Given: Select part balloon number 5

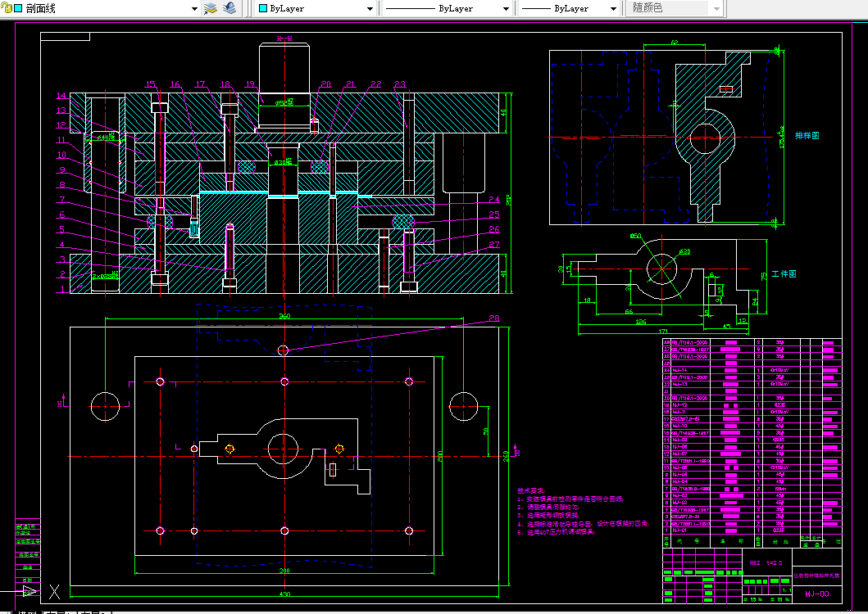Looking at the screenshot, I should pyautogui.click(x=62, y=229).
